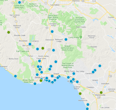This screenshot has width=116, height=110.
Task: Select blue marker beside Castle Rock State Park
Action: tap(19, 3)
